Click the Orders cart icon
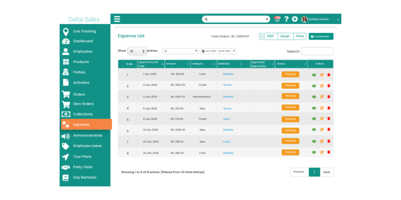 coord(66,94)
